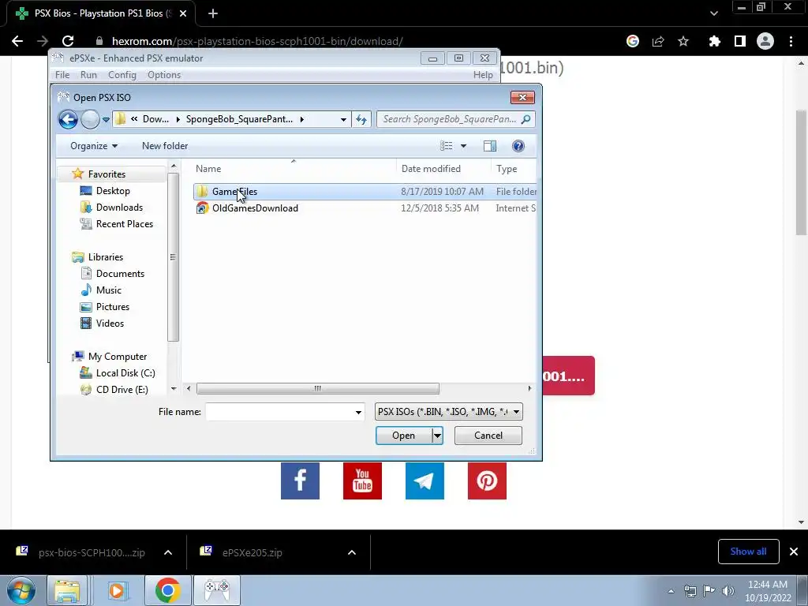Expand the File name history dropdown
808x606 pixels.
(358, 412)
